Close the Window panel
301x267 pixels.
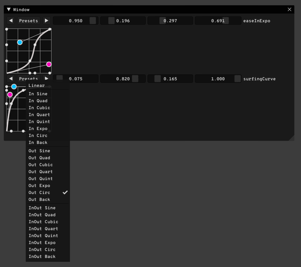tap(289, 9)
